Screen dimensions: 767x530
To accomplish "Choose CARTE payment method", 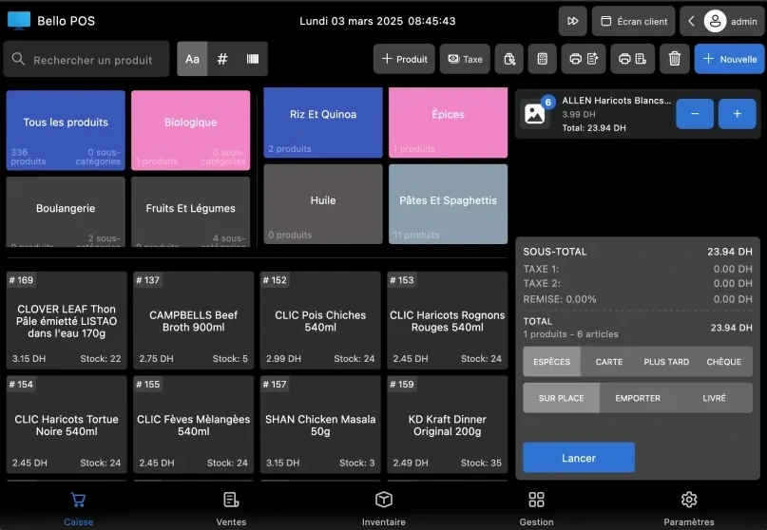I will pyautogui.click(x=609, y=362).
